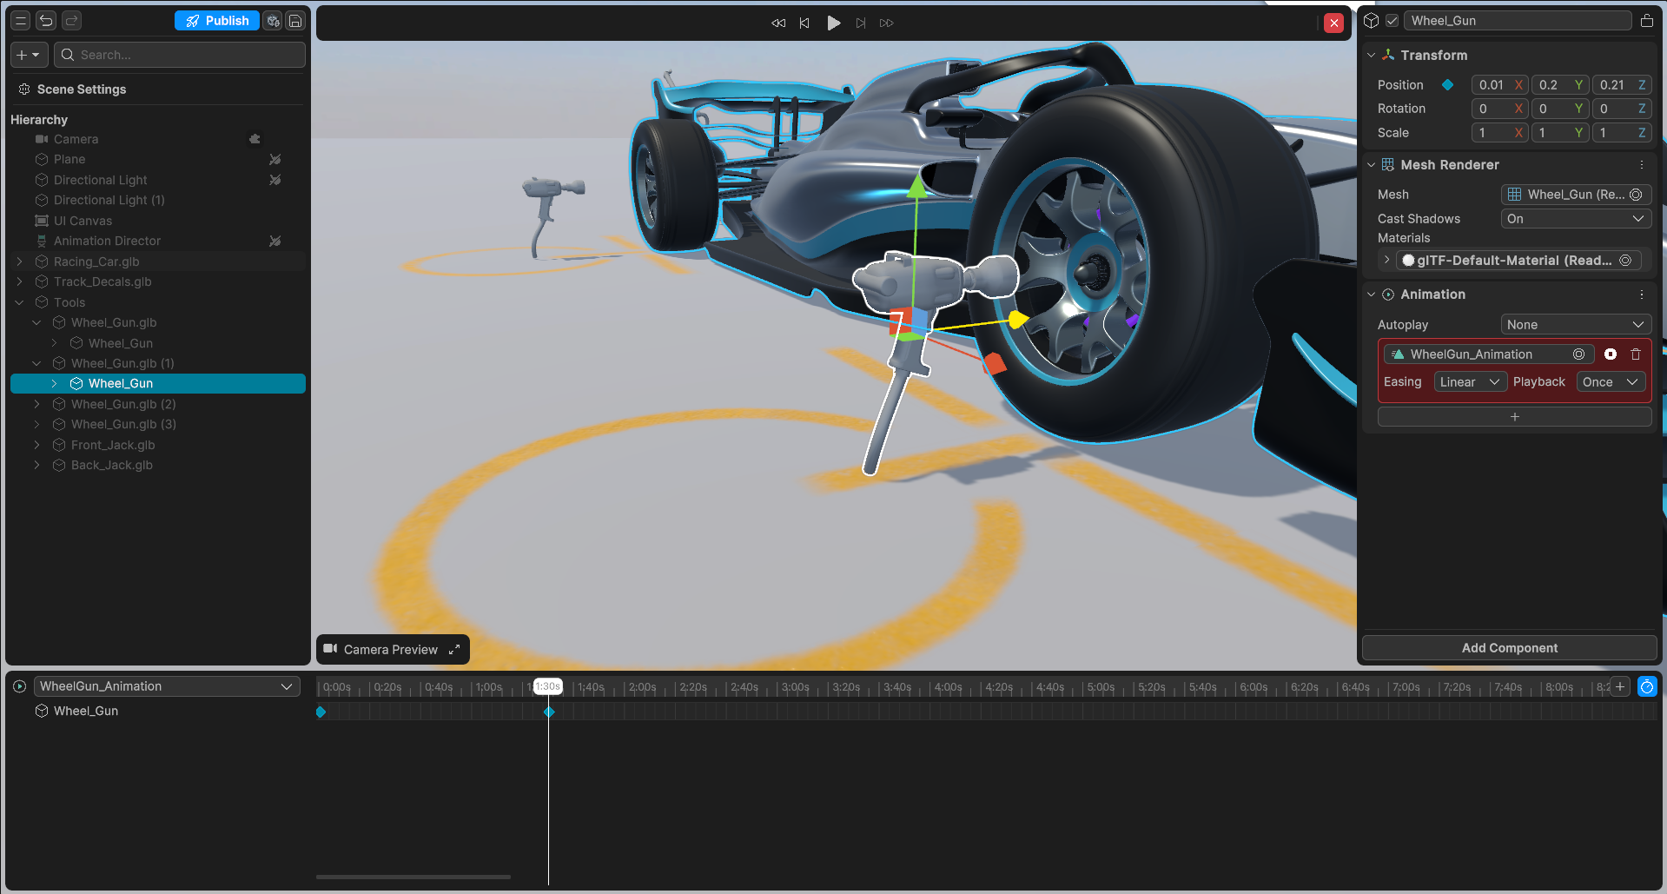
Task: Click Camera Preview button
Action: pyautogui.click(x=393, y=650)
